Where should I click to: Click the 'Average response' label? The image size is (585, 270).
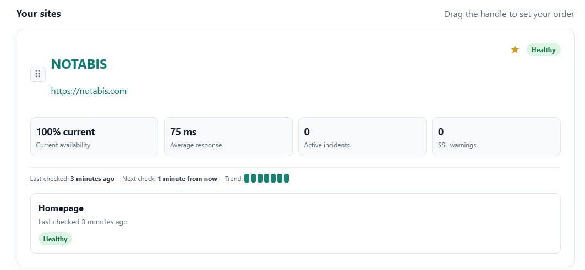[x=196, y=145]
